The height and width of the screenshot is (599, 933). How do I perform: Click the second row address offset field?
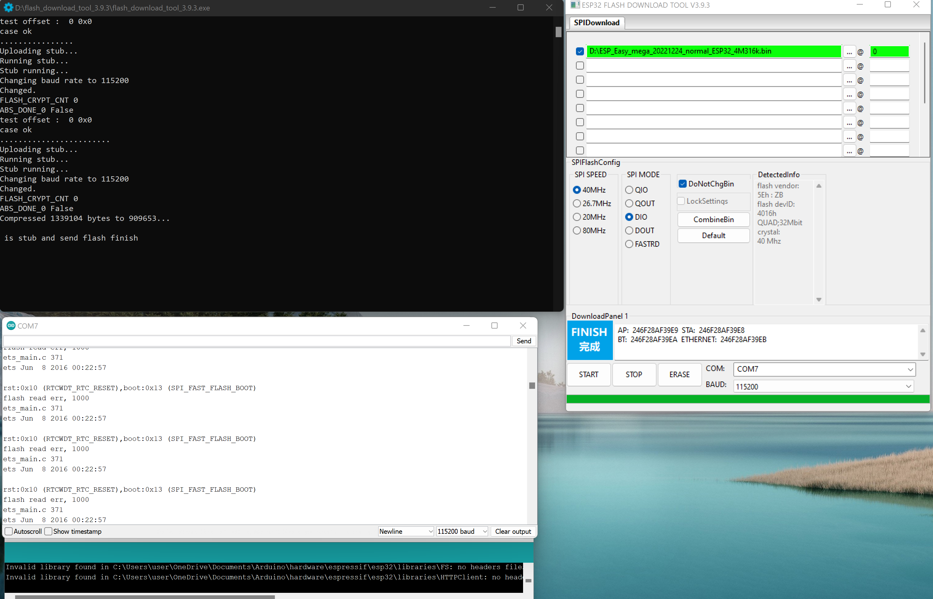[889, 66]
